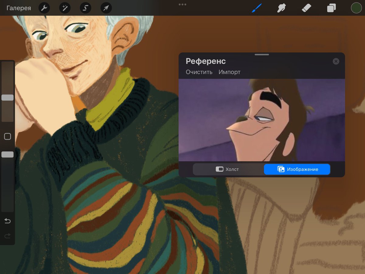Undo the last action

(8, 221)
